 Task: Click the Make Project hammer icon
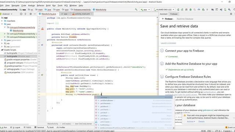pos(136,10)
